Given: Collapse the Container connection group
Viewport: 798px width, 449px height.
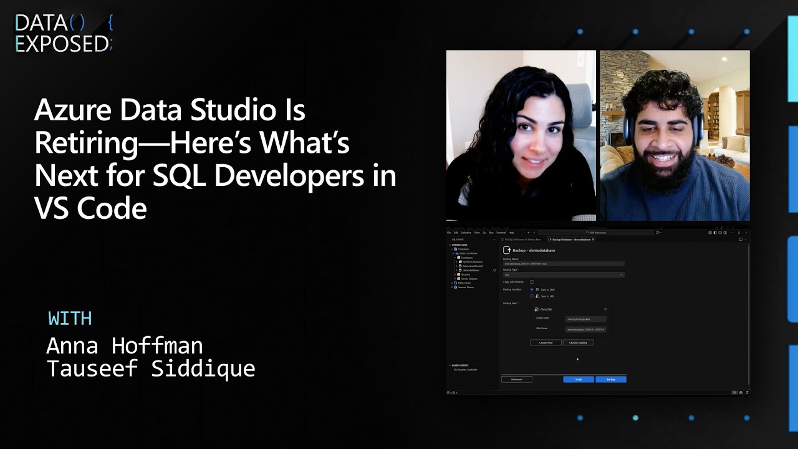Looking at the screenshot, I should point(452,249).
